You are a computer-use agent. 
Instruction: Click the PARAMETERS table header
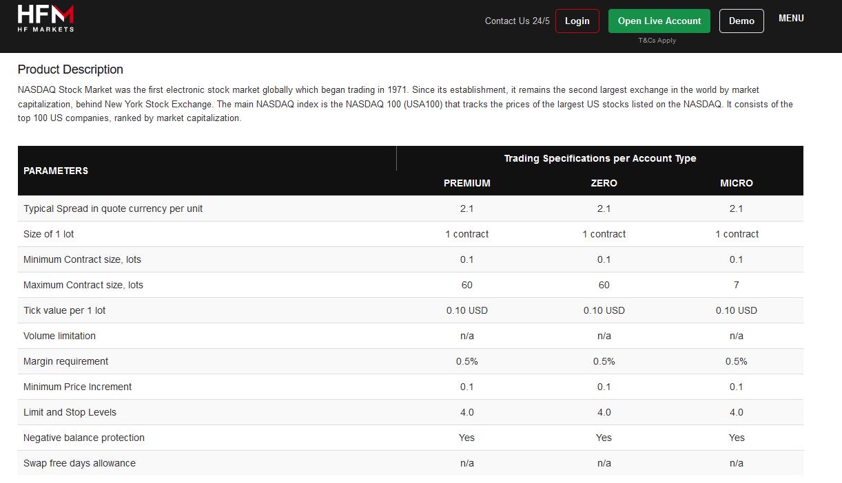pos(56,171)
